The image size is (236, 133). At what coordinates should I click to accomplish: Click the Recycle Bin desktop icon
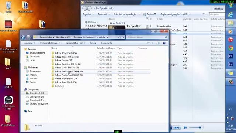8,7
